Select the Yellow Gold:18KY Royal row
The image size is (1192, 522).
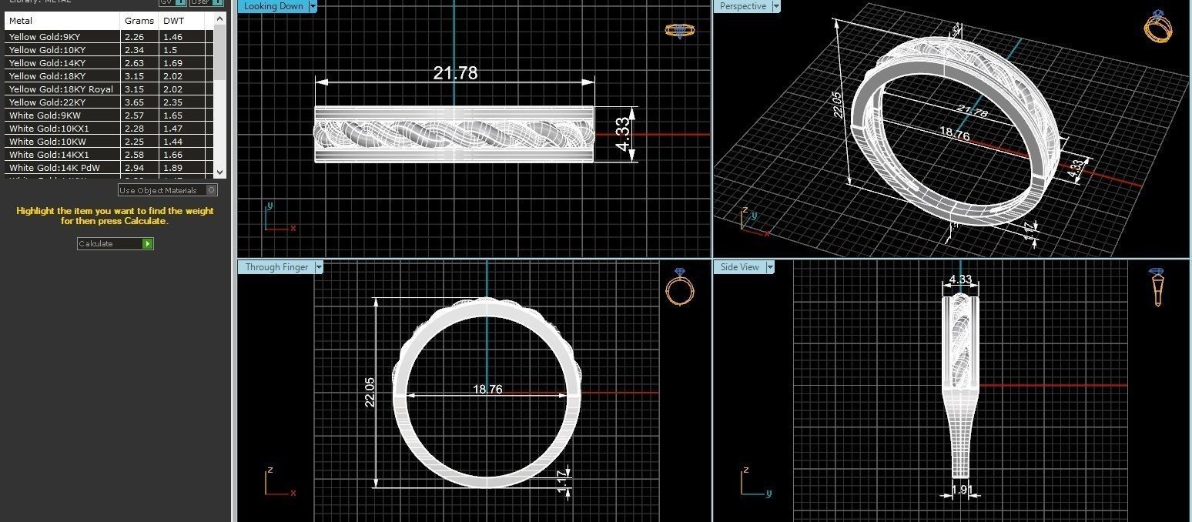pyautogui.click(x=109, y=89)
